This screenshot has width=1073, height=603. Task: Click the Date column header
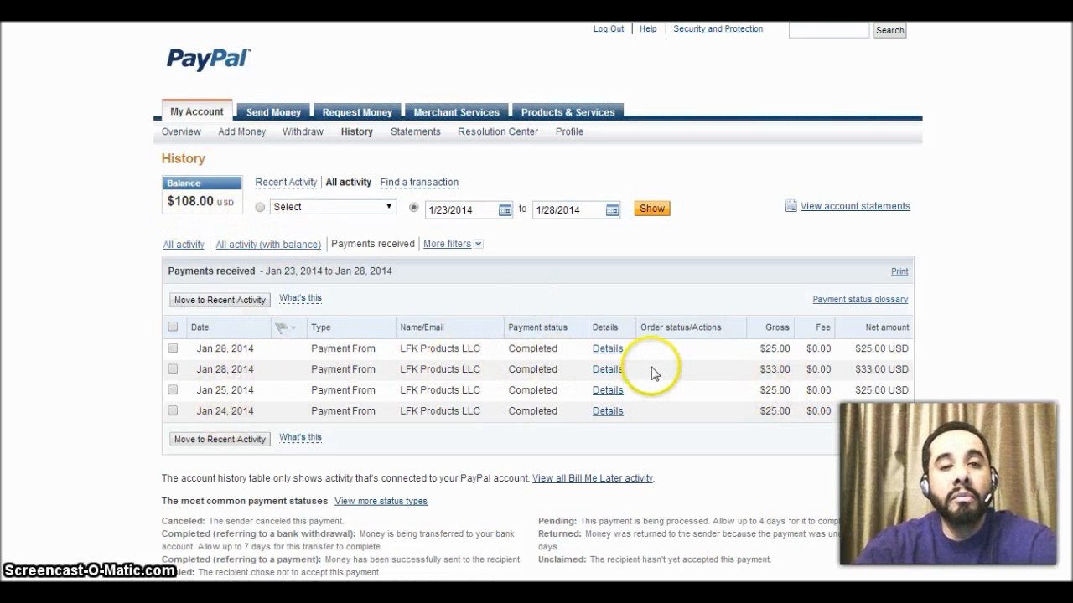point(200,327)
